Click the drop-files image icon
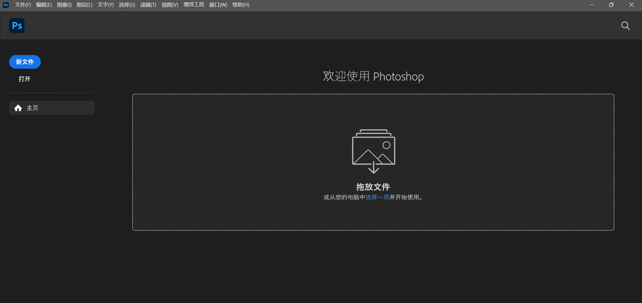The height and width of the screenshot is (303, 642). click(x=373, y=151)
